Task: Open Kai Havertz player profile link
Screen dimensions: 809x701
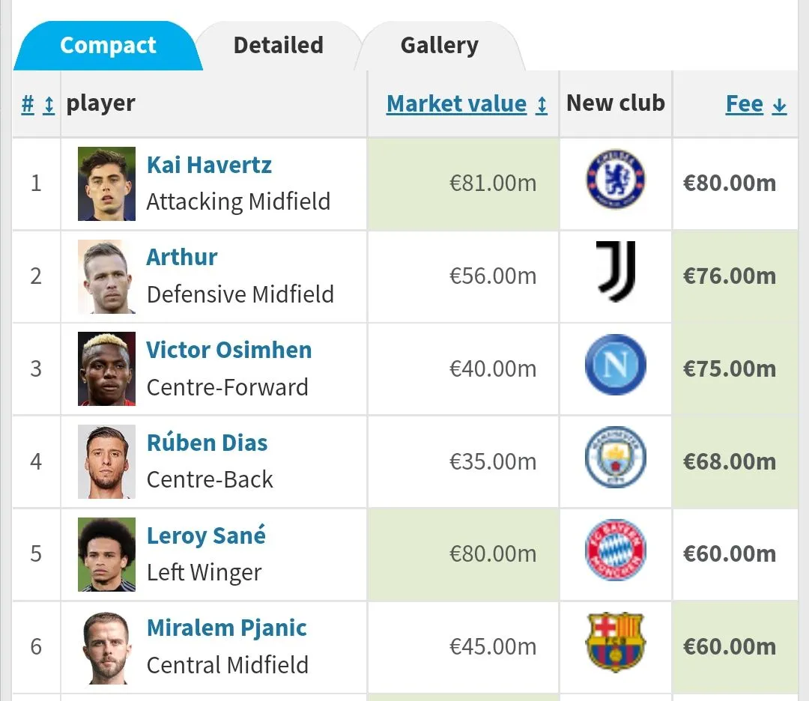Action: [209, 165]
